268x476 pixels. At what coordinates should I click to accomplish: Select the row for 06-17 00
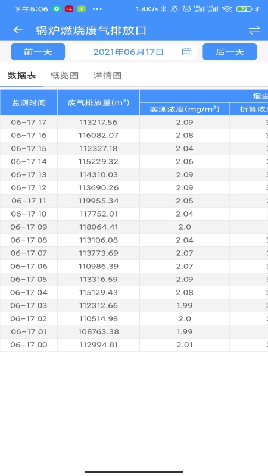tap(134, 345)
